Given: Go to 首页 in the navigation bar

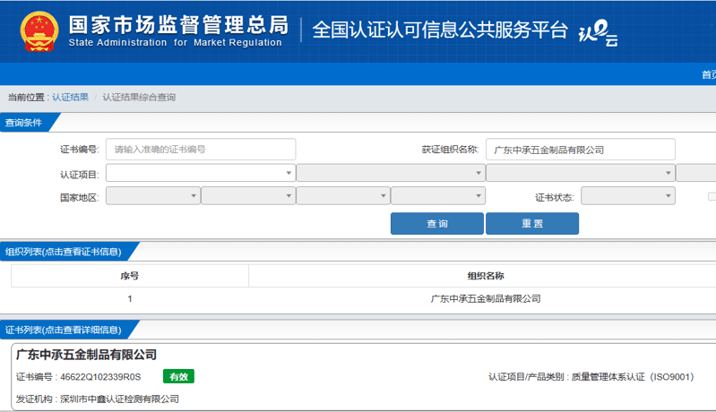Looking at the screenshot, I should click(x=707, y=74).
